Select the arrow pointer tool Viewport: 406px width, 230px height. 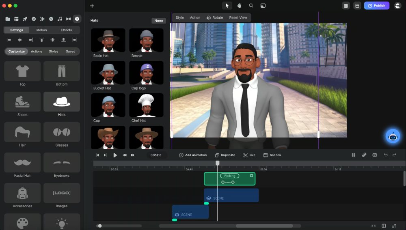pyautogui.click(x=227, y=6)
